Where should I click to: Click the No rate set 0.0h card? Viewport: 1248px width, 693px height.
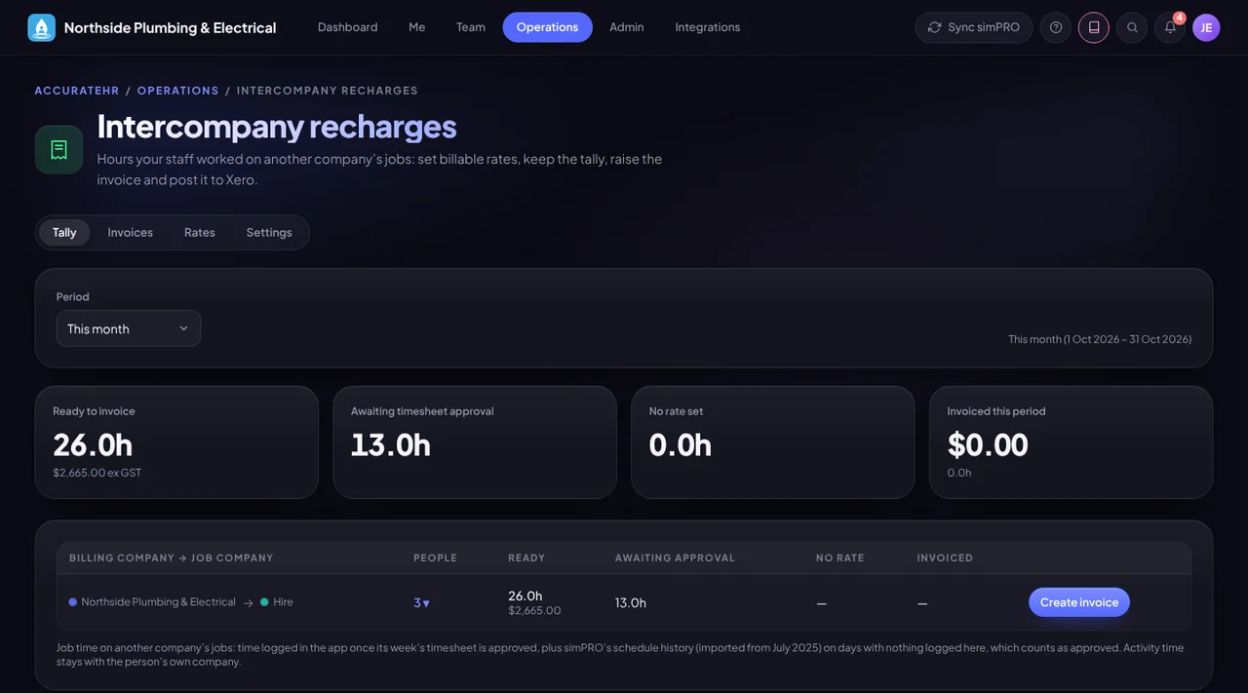773,443
